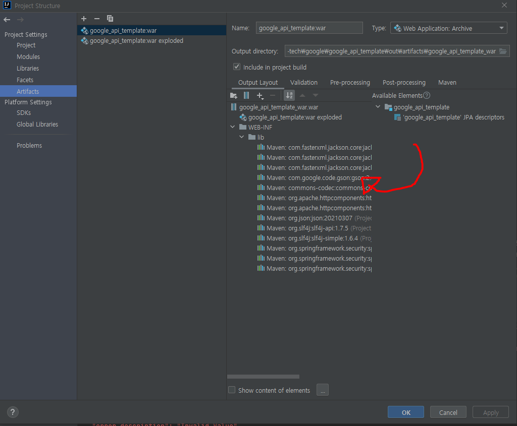Open Available Elements help icon
Viewport: 517px width, 426px height.
point(427,95)
